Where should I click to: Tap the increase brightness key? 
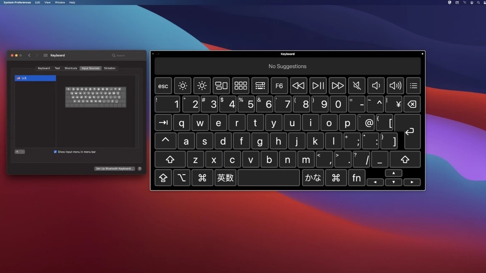[202, 86]
